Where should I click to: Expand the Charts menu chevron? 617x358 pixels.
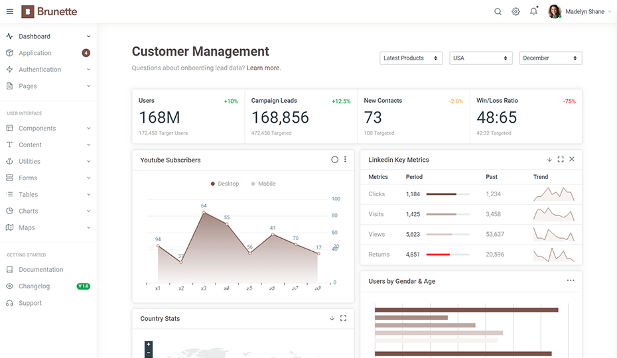(88, 211)
